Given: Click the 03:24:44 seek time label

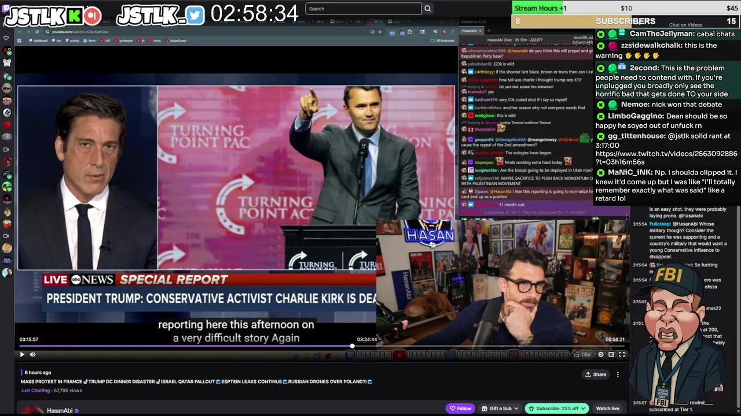Looking at the screenshot, I should (x=367, y=340).
